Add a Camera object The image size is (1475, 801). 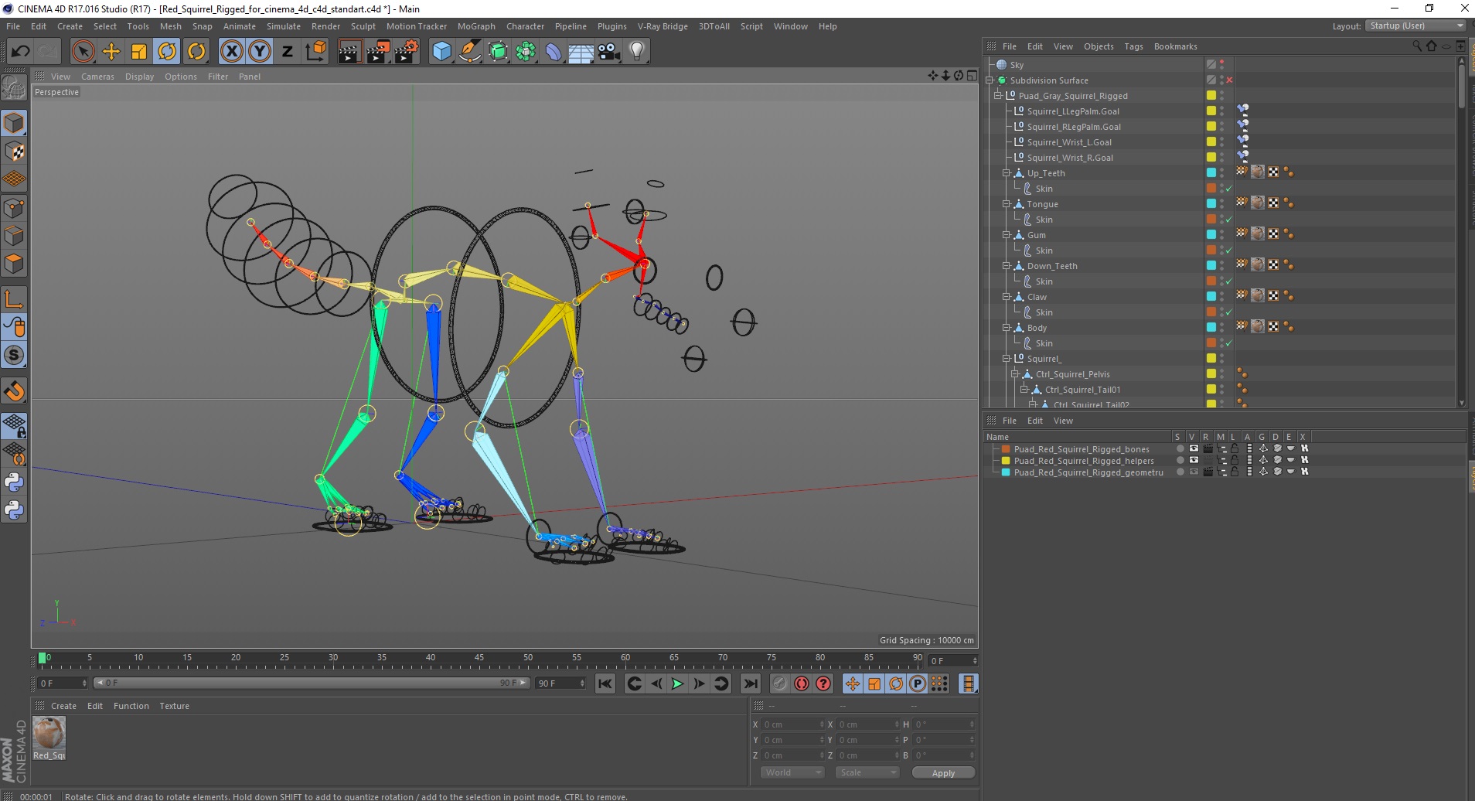(609, 52)
